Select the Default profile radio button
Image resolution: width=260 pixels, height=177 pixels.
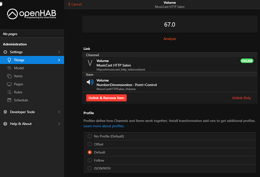(90, 152)
